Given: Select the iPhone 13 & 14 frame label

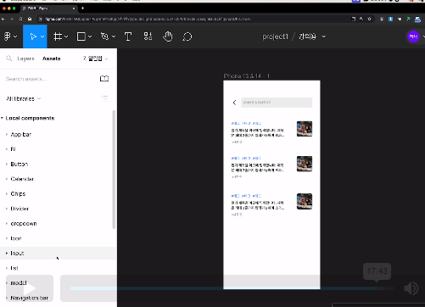Looking at the screenshot, I should tap(246, 75).
